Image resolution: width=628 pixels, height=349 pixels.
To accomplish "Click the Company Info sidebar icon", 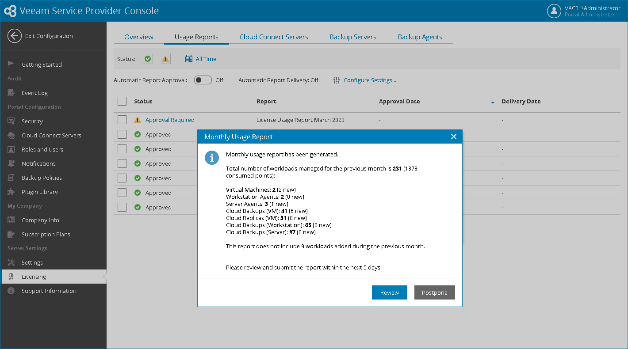I will [x=11, y=220].
